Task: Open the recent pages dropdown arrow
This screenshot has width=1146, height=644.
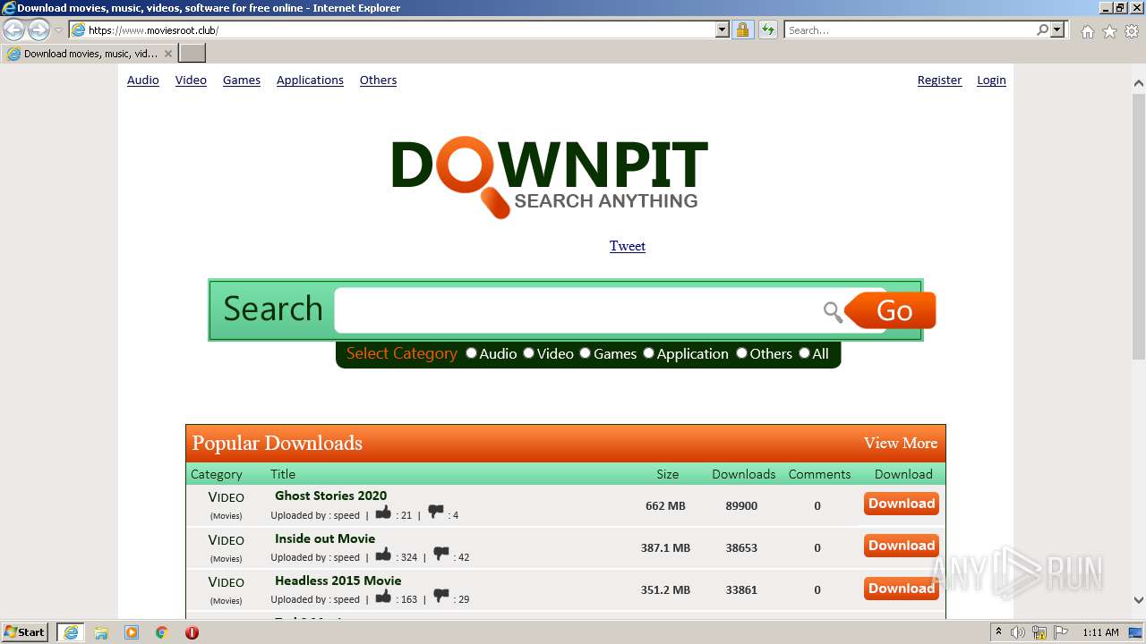Action: coord(58,30)
